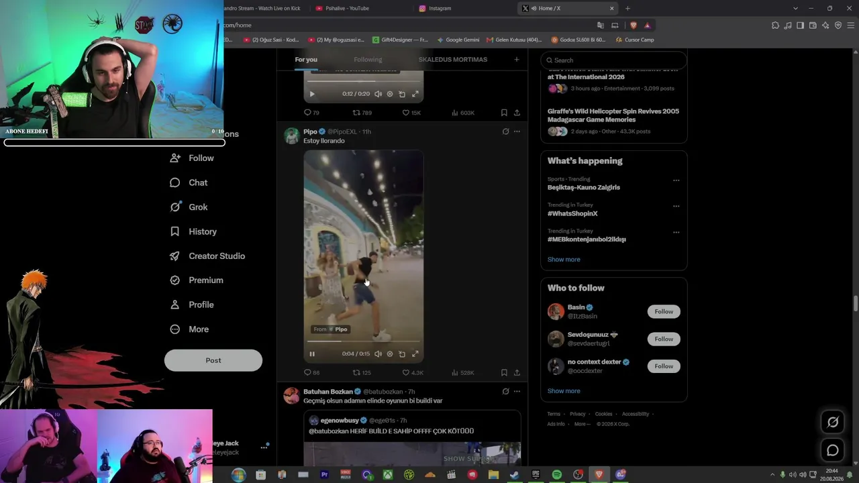Viewport: 859px width, 483px height.
Task: Switch to the For you tab
Action: [306, 60]
